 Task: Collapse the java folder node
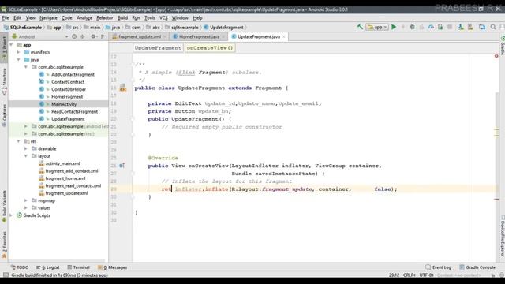(19, 60)
